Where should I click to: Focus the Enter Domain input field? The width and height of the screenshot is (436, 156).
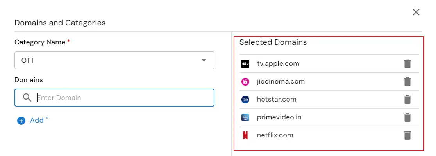coord(114,98)
